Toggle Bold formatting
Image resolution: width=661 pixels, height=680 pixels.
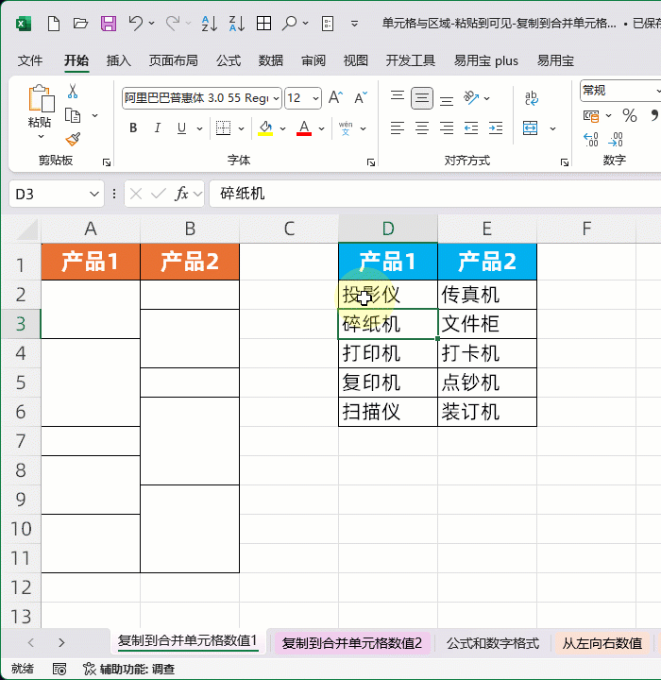133,128
